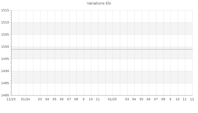Click the 11 label just before 01/25
This screenshot has height=113, width=198.
coord(98,99)
